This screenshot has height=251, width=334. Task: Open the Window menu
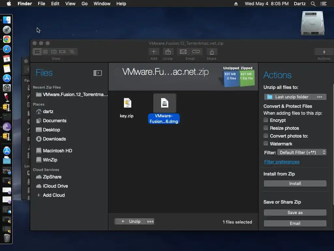point(102,4)
